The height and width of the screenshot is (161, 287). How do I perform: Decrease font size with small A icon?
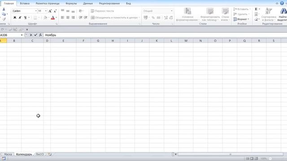(55, 11)
